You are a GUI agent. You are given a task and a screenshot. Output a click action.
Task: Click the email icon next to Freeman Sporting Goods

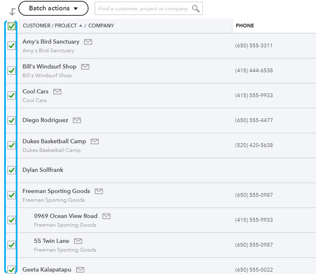[99, 191]
